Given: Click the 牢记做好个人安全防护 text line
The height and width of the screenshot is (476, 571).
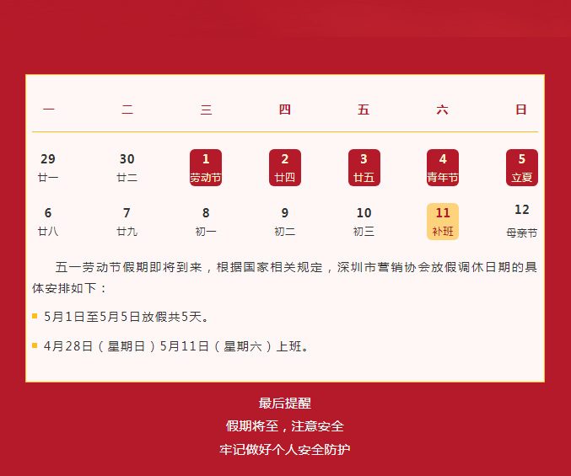Looking at the screenshot, I should point(285,449).
